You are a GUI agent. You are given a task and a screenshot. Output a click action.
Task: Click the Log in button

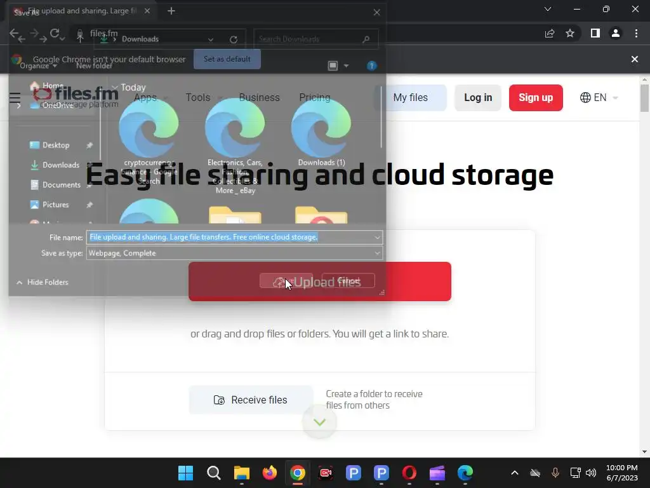coord(478,97)
